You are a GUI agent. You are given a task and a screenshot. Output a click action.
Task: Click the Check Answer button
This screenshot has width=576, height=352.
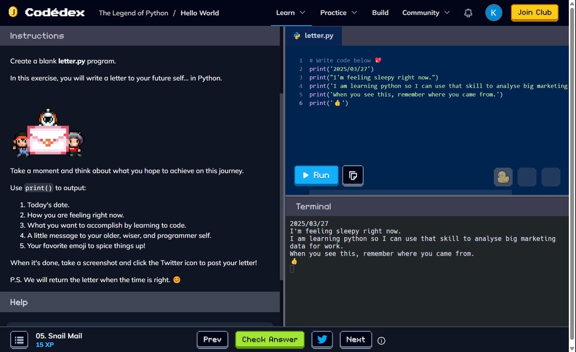(x=270, y=340)
